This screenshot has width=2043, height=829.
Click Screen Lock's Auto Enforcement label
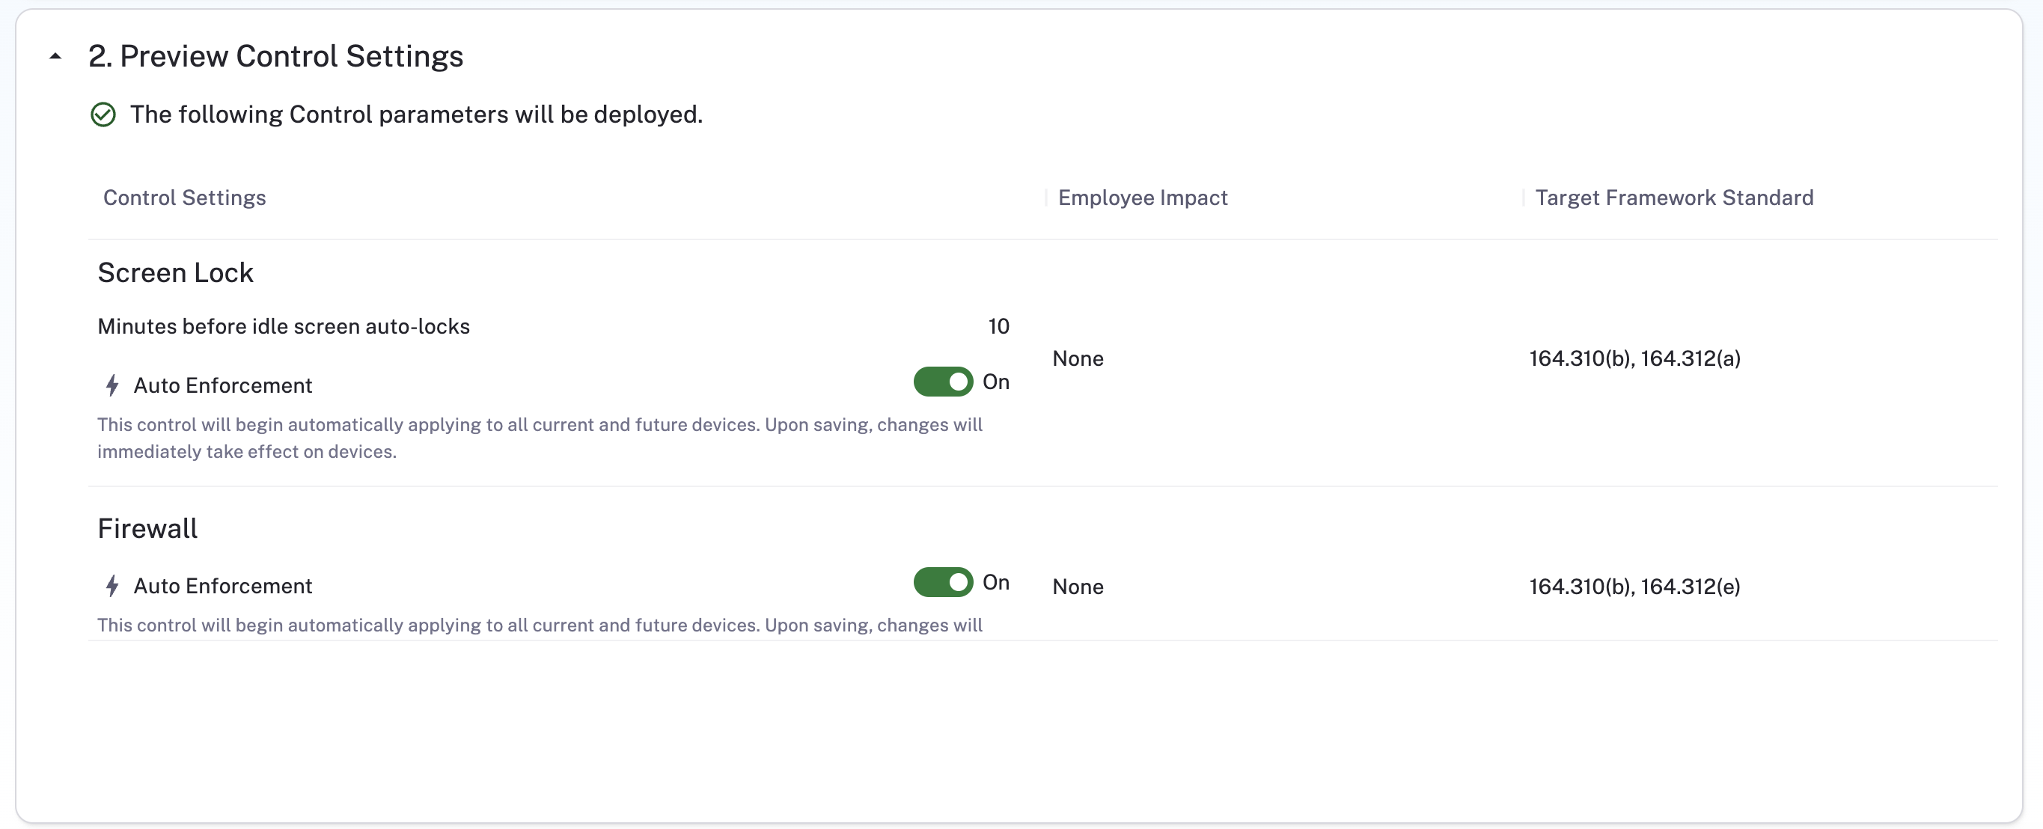(223, 385)
